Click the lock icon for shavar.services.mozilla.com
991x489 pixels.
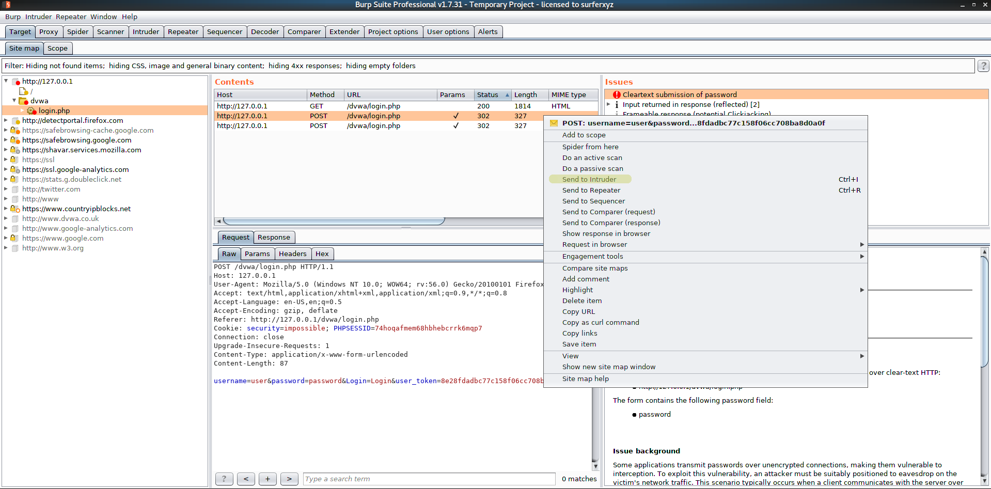tap(15, 150)
